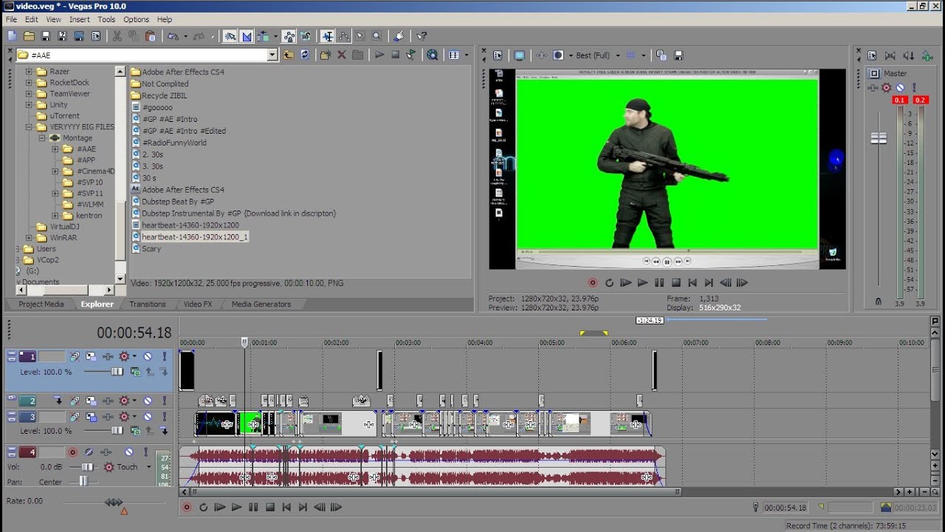The image size is (945, 532).
Task: Switch to the Transitions tab
Action: click(148, 304)
